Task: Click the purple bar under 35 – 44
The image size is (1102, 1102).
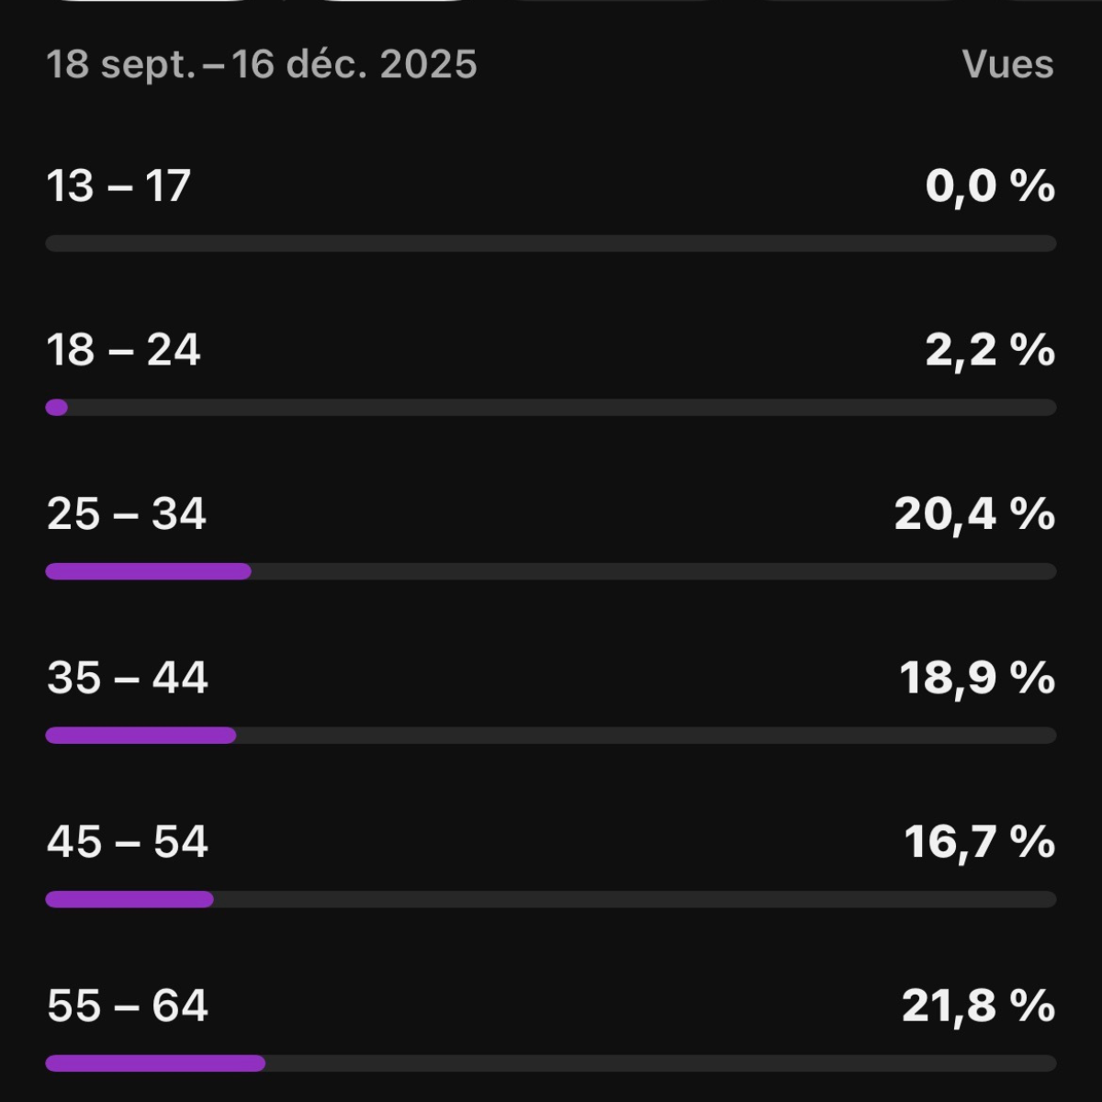Action: (x=141, y=736)
